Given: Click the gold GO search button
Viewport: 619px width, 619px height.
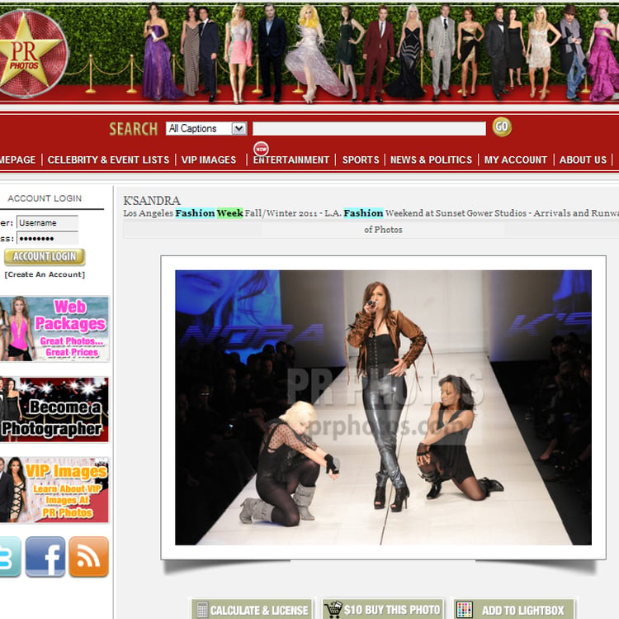Looking at the screenshot, I should 502,127.
